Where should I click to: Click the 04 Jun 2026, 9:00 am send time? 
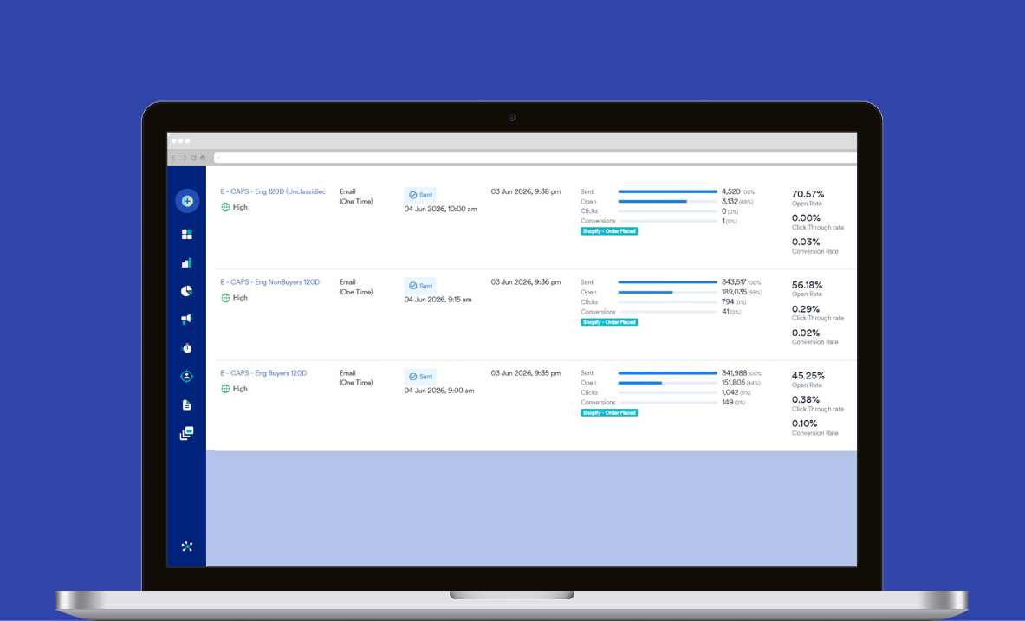[439, 391]
